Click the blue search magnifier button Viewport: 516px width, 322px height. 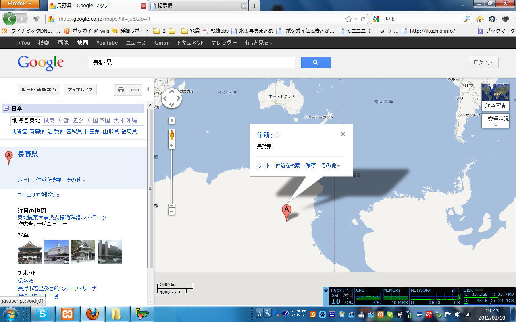pyautogui.click(x=316, y=62)
